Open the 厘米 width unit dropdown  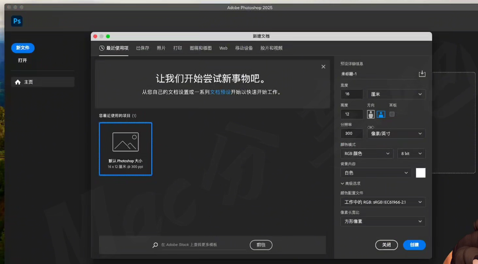pyautogui.click(x=396, y=94)
